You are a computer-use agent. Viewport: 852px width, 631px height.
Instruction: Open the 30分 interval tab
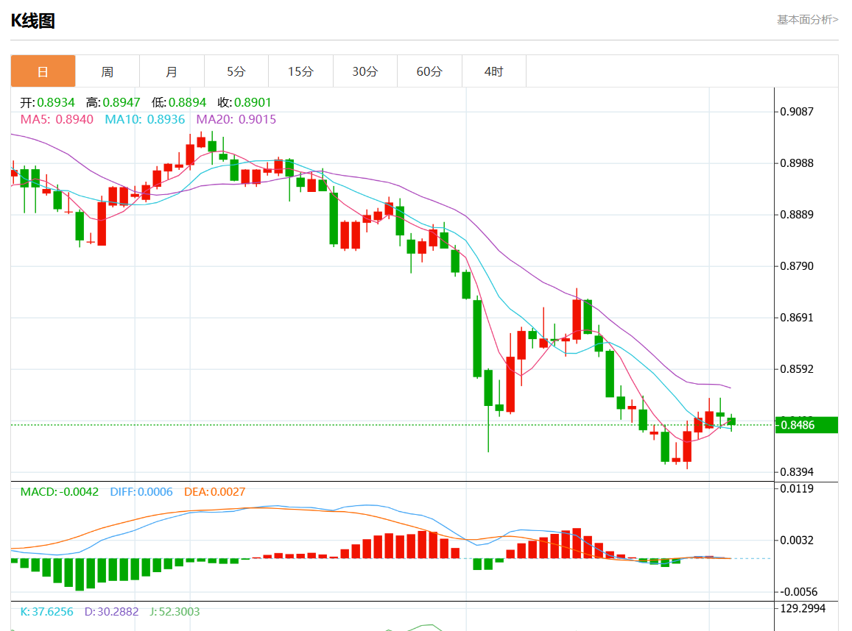pos(365,71)
